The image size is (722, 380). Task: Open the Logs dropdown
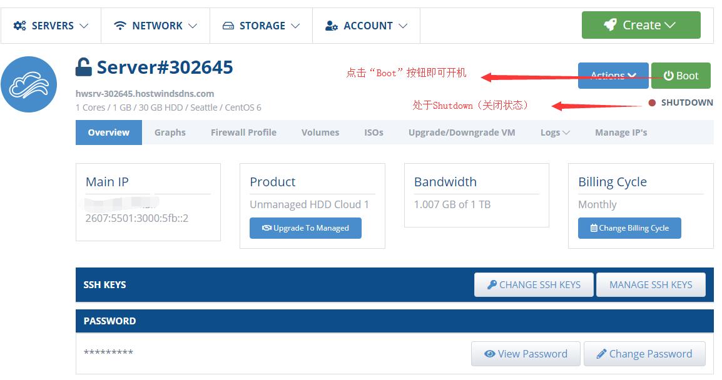tap(554, 132)
